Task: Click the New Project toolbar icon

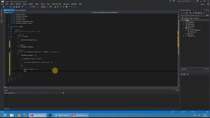Action: [10, 7]
